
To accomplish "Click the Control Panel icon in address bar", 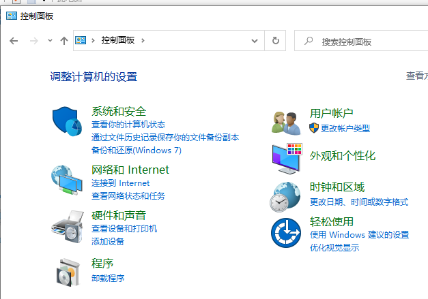I will [81, 40].
